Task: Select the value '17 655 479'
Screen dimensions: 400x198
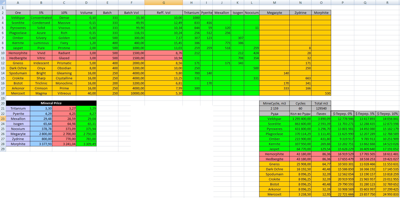Action: click(x=342, y=159)
